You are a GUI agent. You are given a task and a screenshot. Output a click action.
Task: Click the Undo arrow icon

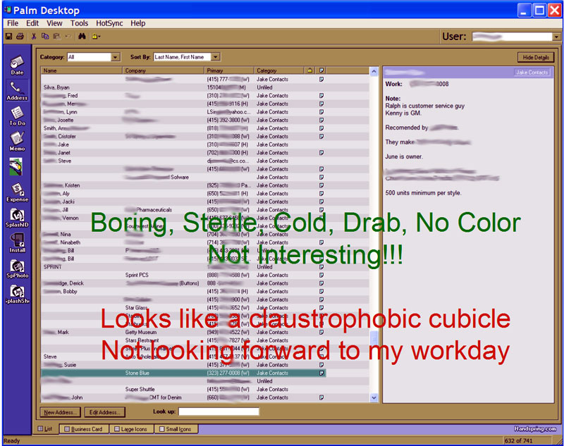[68, 37]
